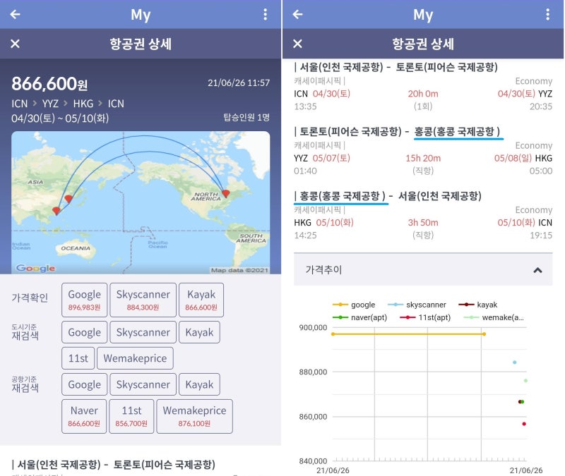
Task: Click the Toronto red map pin marker
Action: (x=226, y=193)
